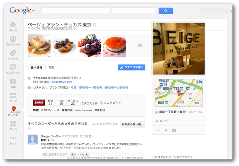Open Local (ローカル) pin icon in sidebar
239x166 pixels.
pos(14,109)
